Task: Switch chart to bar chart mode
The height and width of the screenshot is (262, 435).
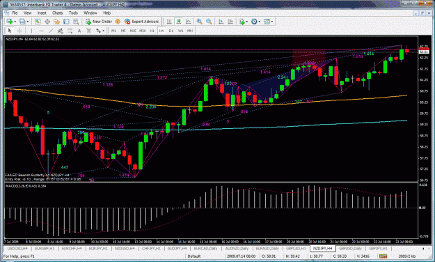Action: pyautogui.click(x=169, y=22)
